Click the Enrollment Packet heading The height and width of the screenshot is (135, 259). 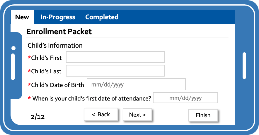point(59,32)
